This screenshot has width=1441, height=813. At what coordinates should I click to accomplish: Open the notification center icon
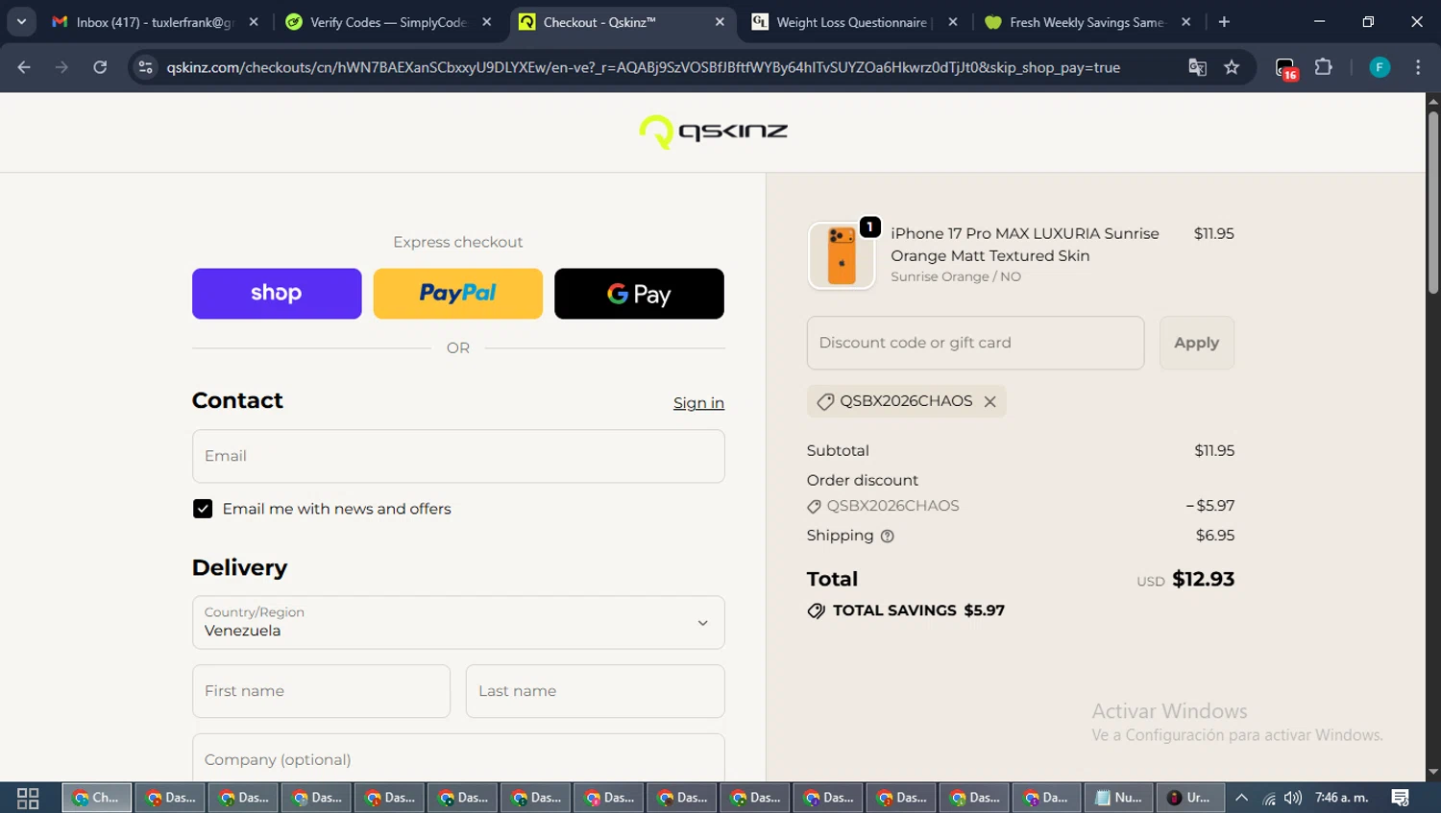[x=1400, y=798]
